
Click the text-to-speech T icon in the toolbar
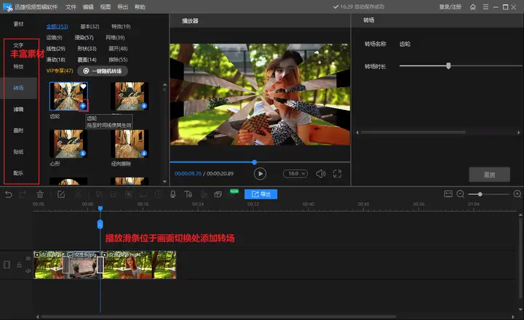pos(188,194)
